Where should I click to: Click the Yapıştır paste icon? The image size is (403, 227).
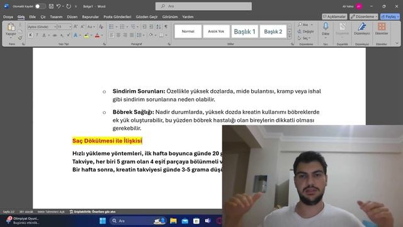coord(11,27)
